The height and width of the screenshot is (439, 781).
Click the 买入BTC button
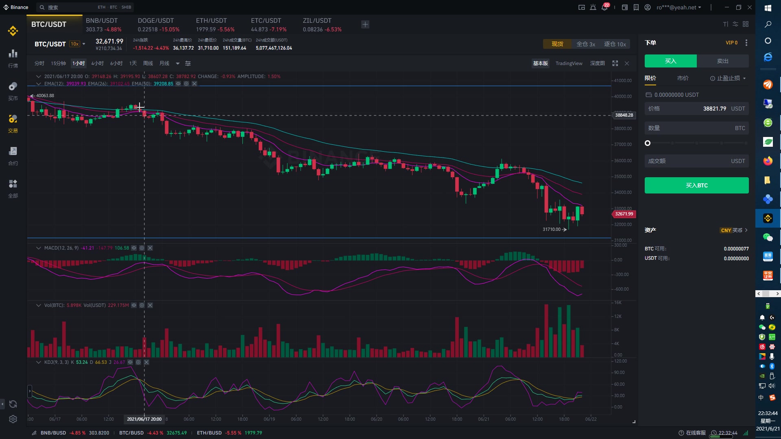[696, 185]
